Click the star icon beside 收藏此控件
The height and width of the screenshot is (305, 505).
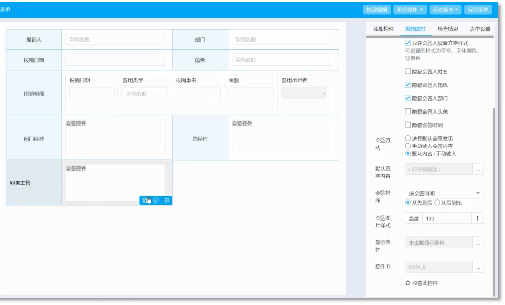(x=408, y=283)
